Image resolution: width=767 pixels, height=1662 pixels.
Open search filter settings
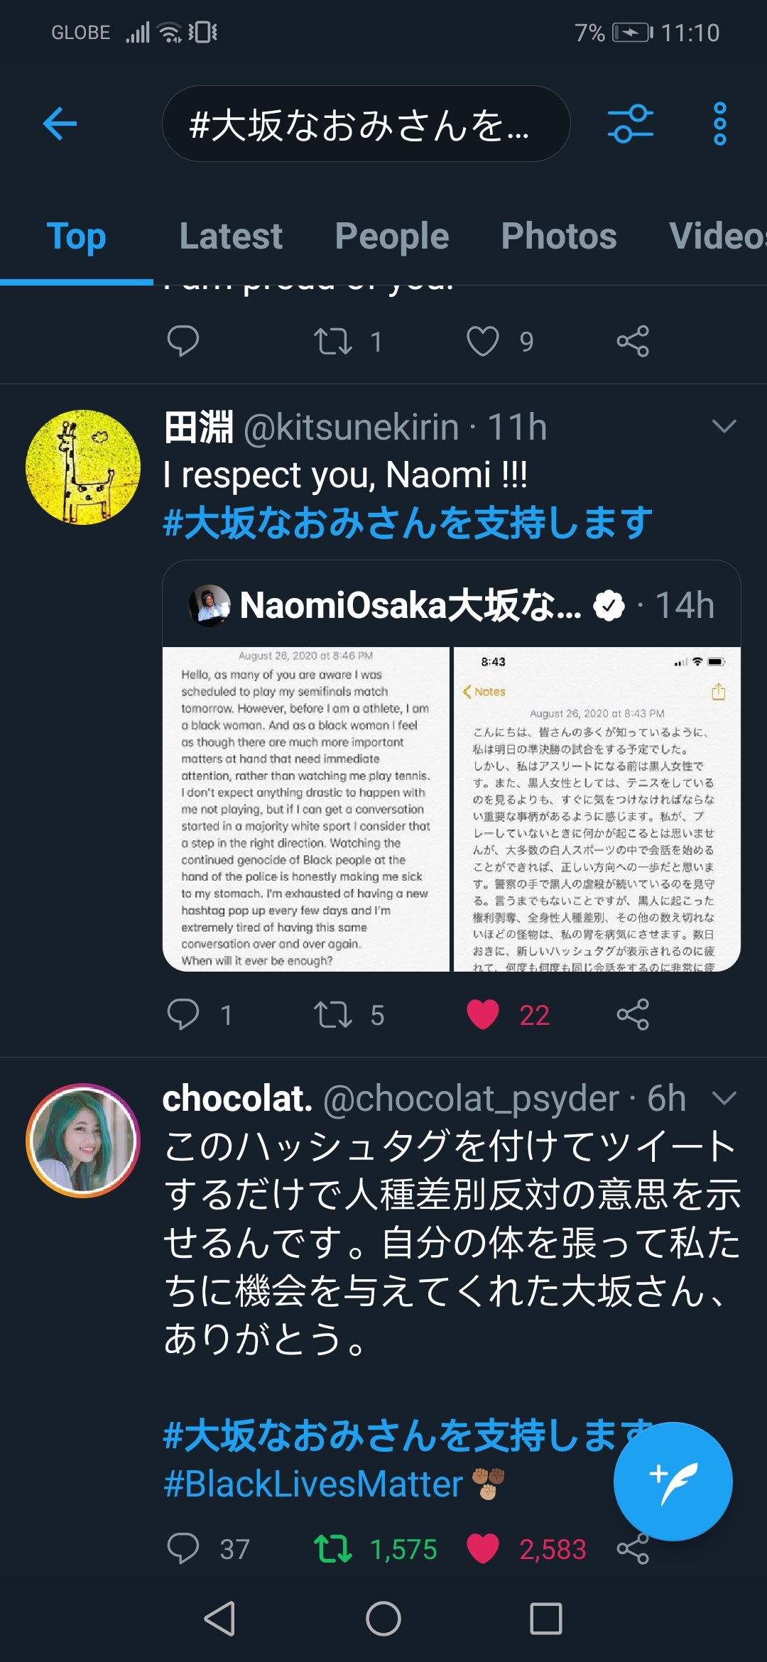629,122
